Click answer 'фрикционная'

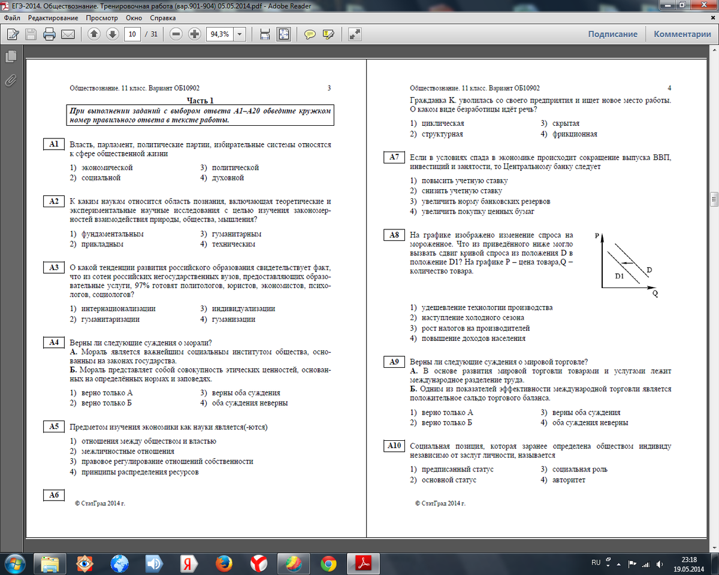click(575, 134)
